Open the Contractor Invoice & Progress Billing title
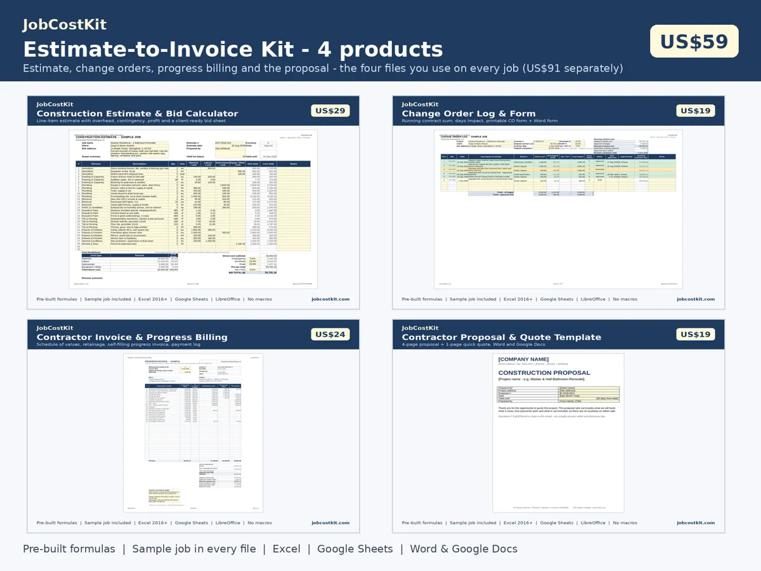This screenshot has width=761, height=571. pos(132,337)
